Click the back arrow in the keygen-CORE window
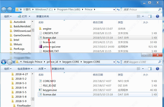164x107 pixels. (x=4, y=62)
